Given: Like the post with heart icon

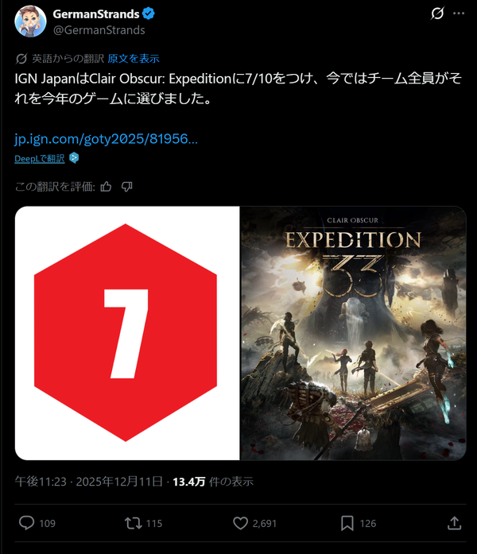Looking at the screenshot, I should (x=240, y=523).
